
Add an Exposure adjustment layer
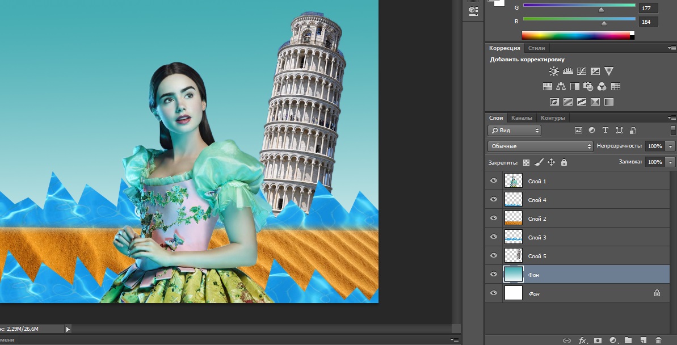595,71
